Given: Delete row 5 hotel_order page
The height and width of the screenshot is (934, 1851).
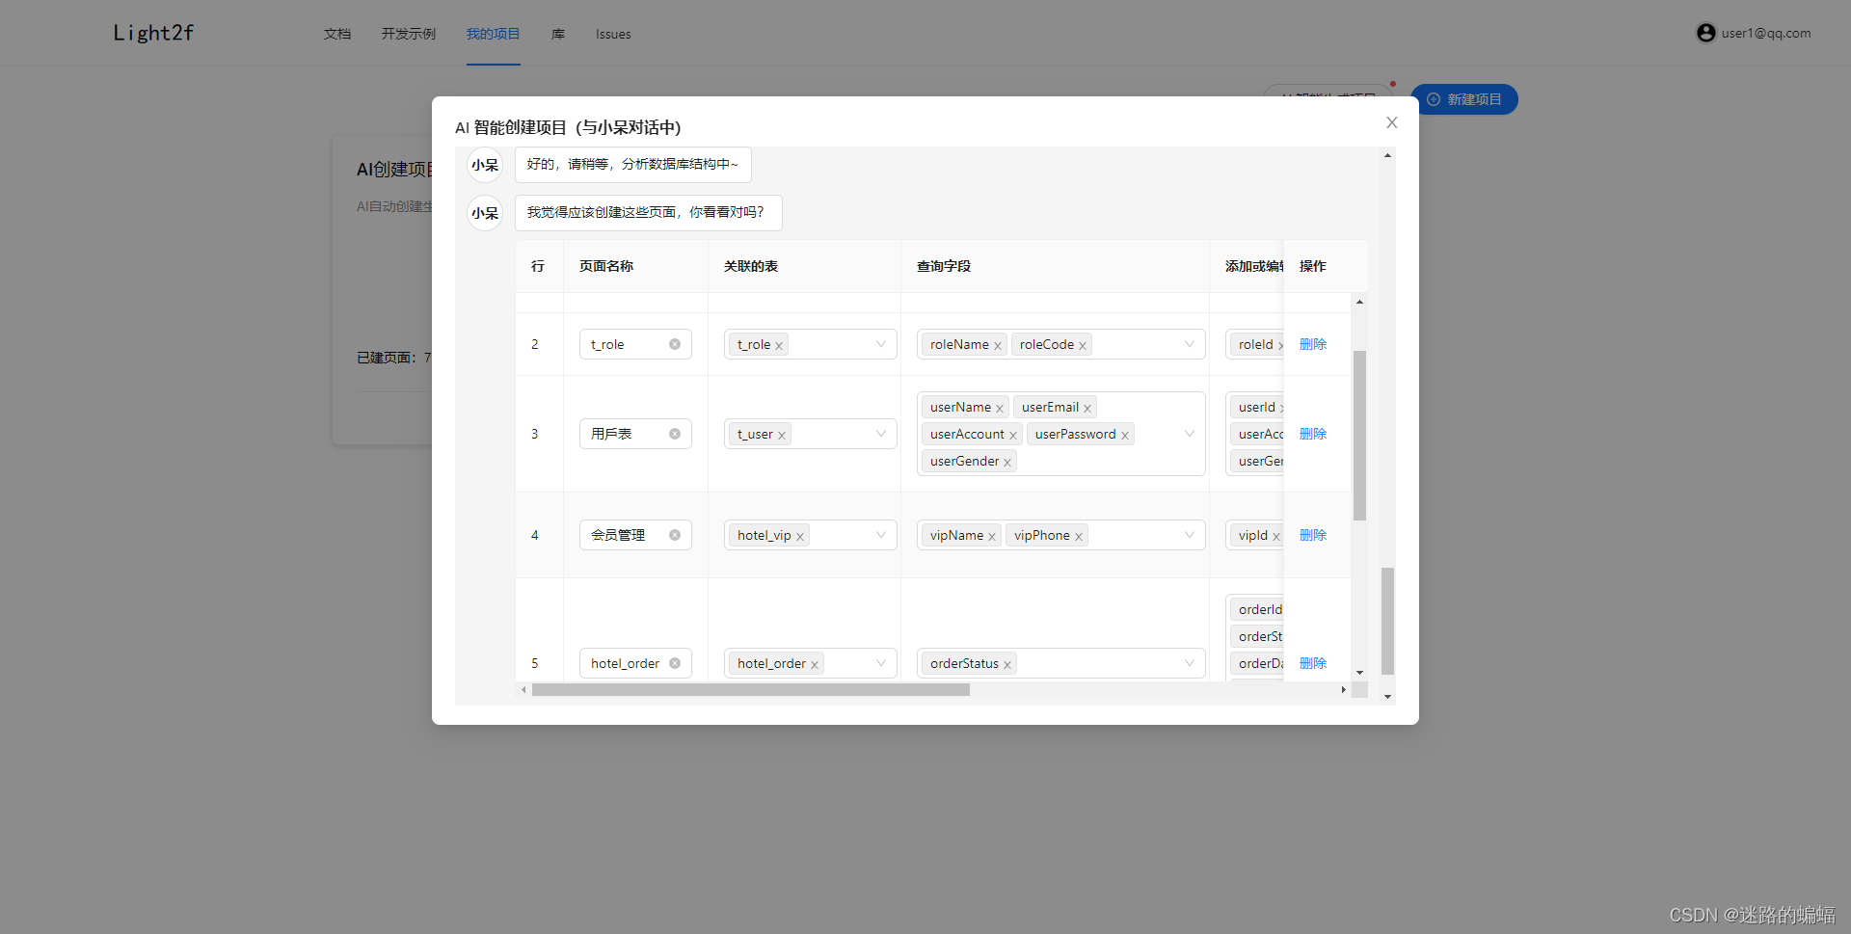Looking at the screenshot, I should [x=1313, y=663].
